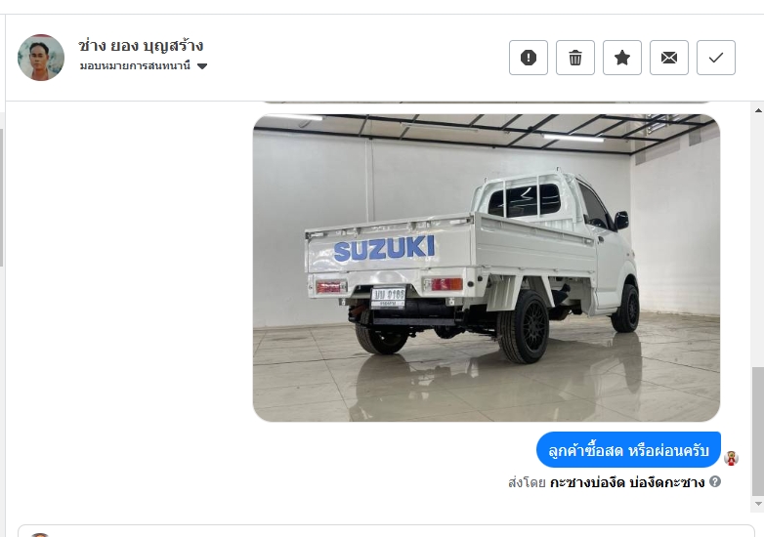Image resolution: width=764 pixels, height=537 pixels.
Task: Select blue message bubble ลูกค้าซื้อสด หรือผ่อนครับ
Action: (628, 450)
